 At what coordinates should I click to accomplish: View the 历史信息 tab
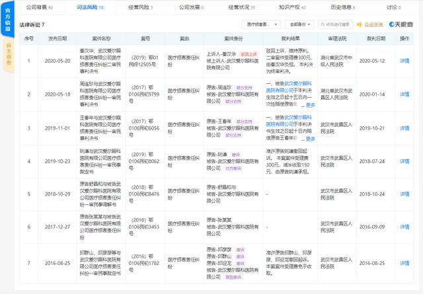(x=342, y=7)
